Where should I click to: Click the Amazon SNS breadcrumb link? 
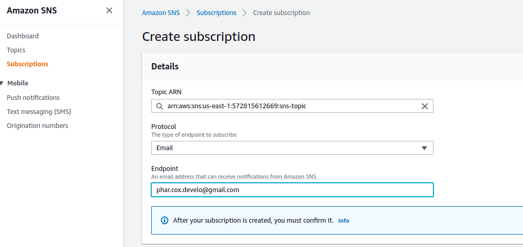[161, 12]
